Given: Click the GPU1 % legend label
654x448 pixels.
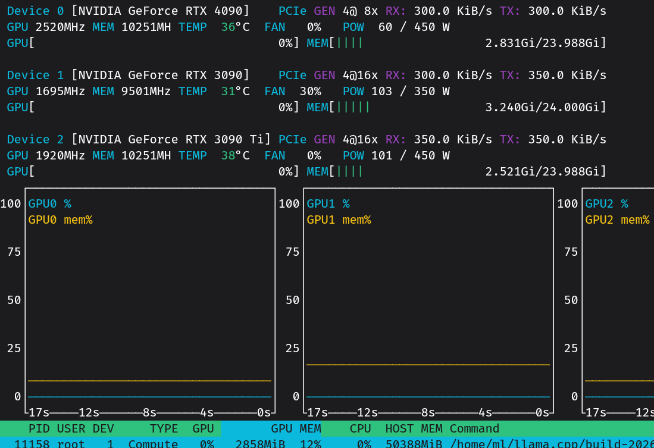Looking at the screenshot, I should point(328,203).
